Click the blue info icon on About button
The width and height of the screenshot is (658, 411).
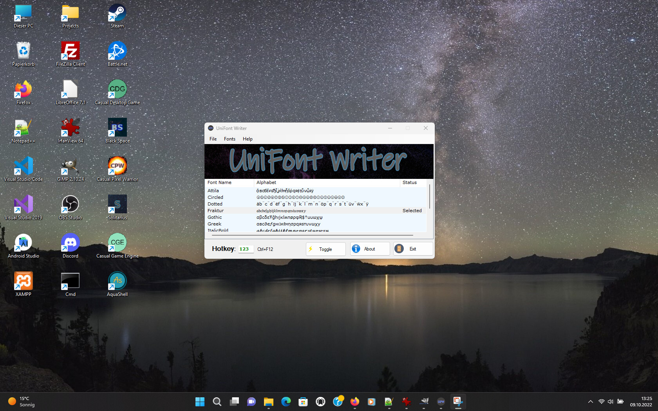click(x=356, y=249)
